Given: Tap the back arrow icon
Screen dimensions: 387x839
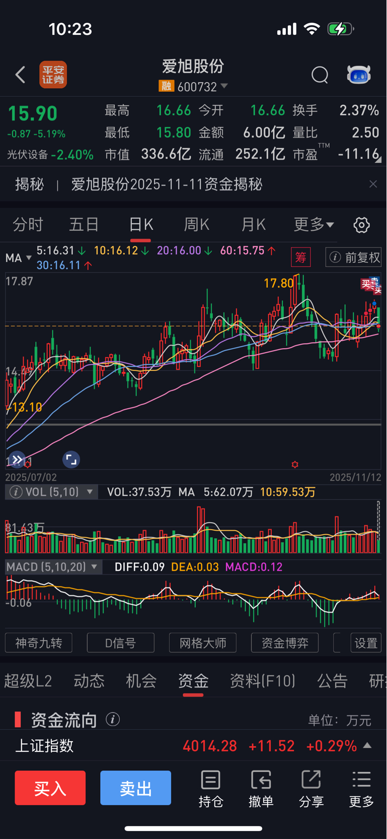Looking at the screenshot, I should [20, 75].
